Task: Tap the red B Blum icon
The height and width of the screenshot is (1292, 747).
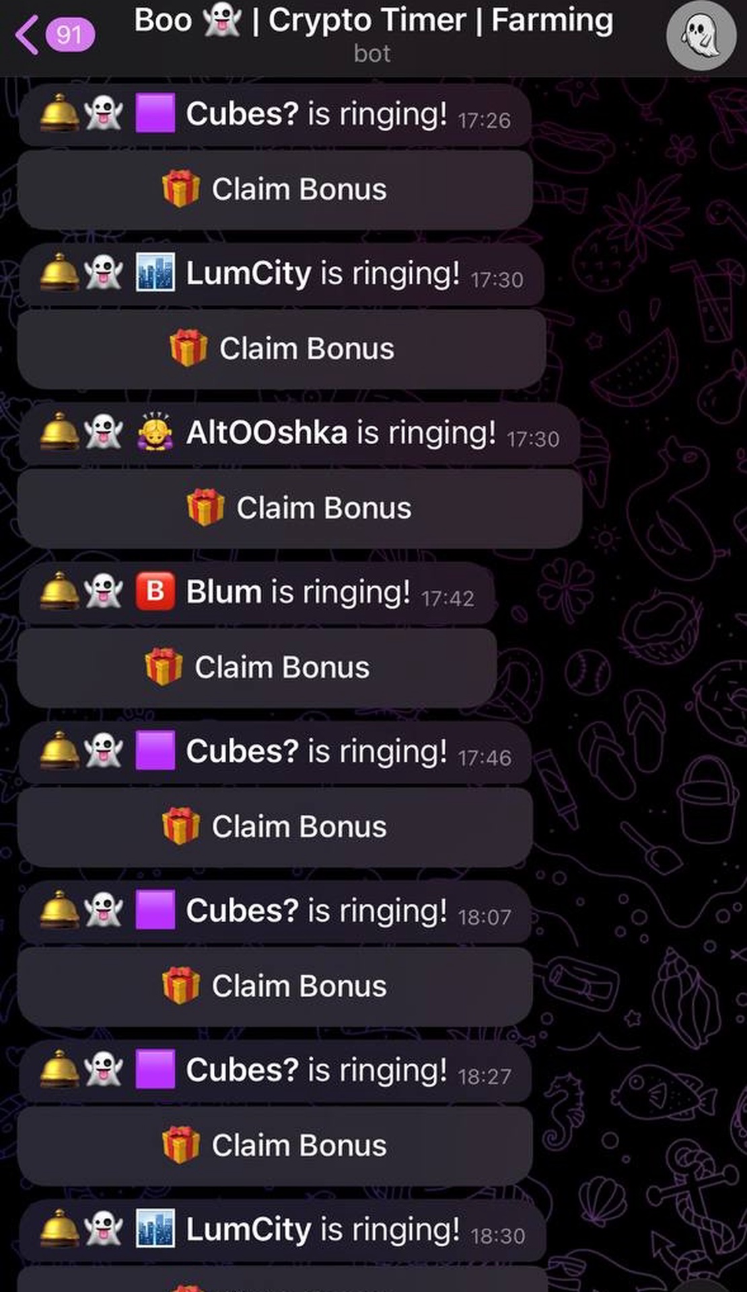Action: (155, 591)
